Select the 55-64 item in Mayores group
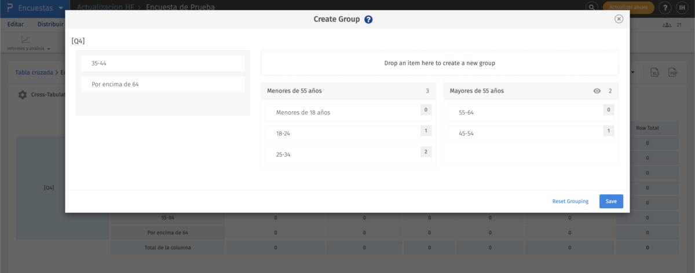Screen dimensions: 695x273 531,112
